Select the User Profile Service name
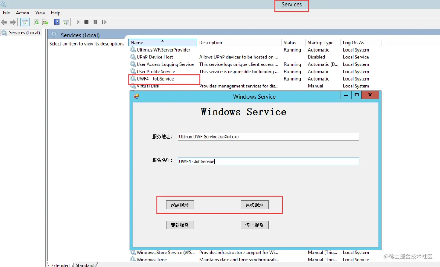Viewport: 440px width, 267px height. [x=156, y=72]
